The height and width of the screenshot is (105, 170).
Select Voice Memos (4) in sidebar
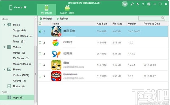(x=23, y=36)
